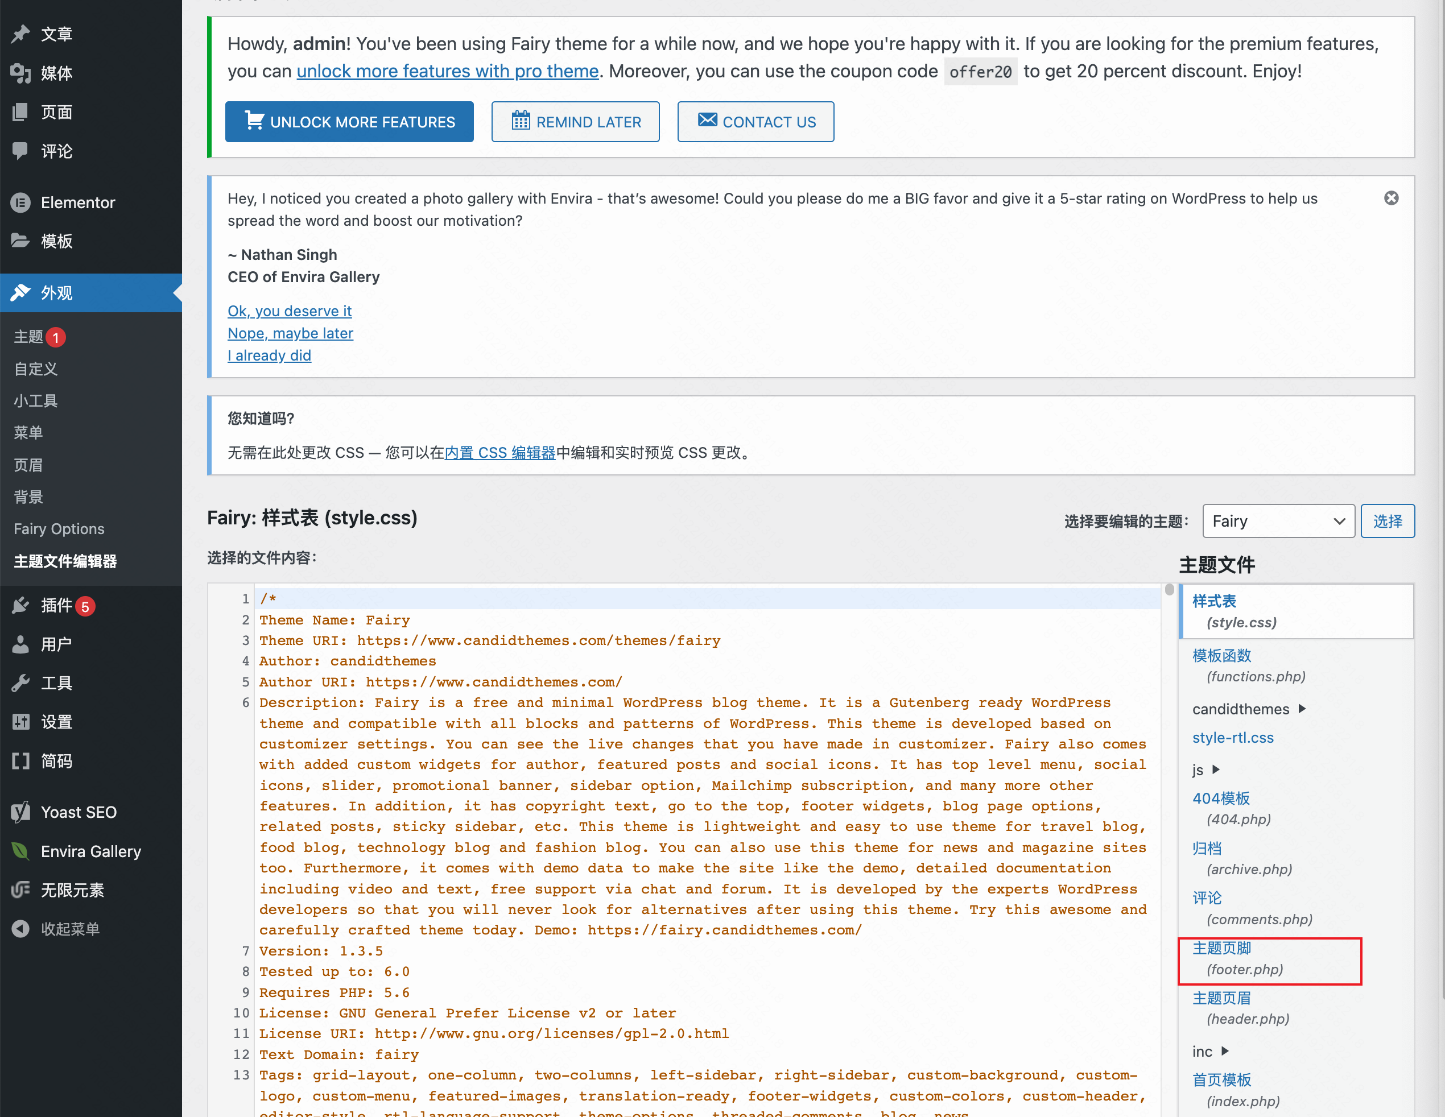The height and width of the screenshot is (1117, 1445).
Task: Click the cart icon in Unlock More Features
Action: [254, 121]
